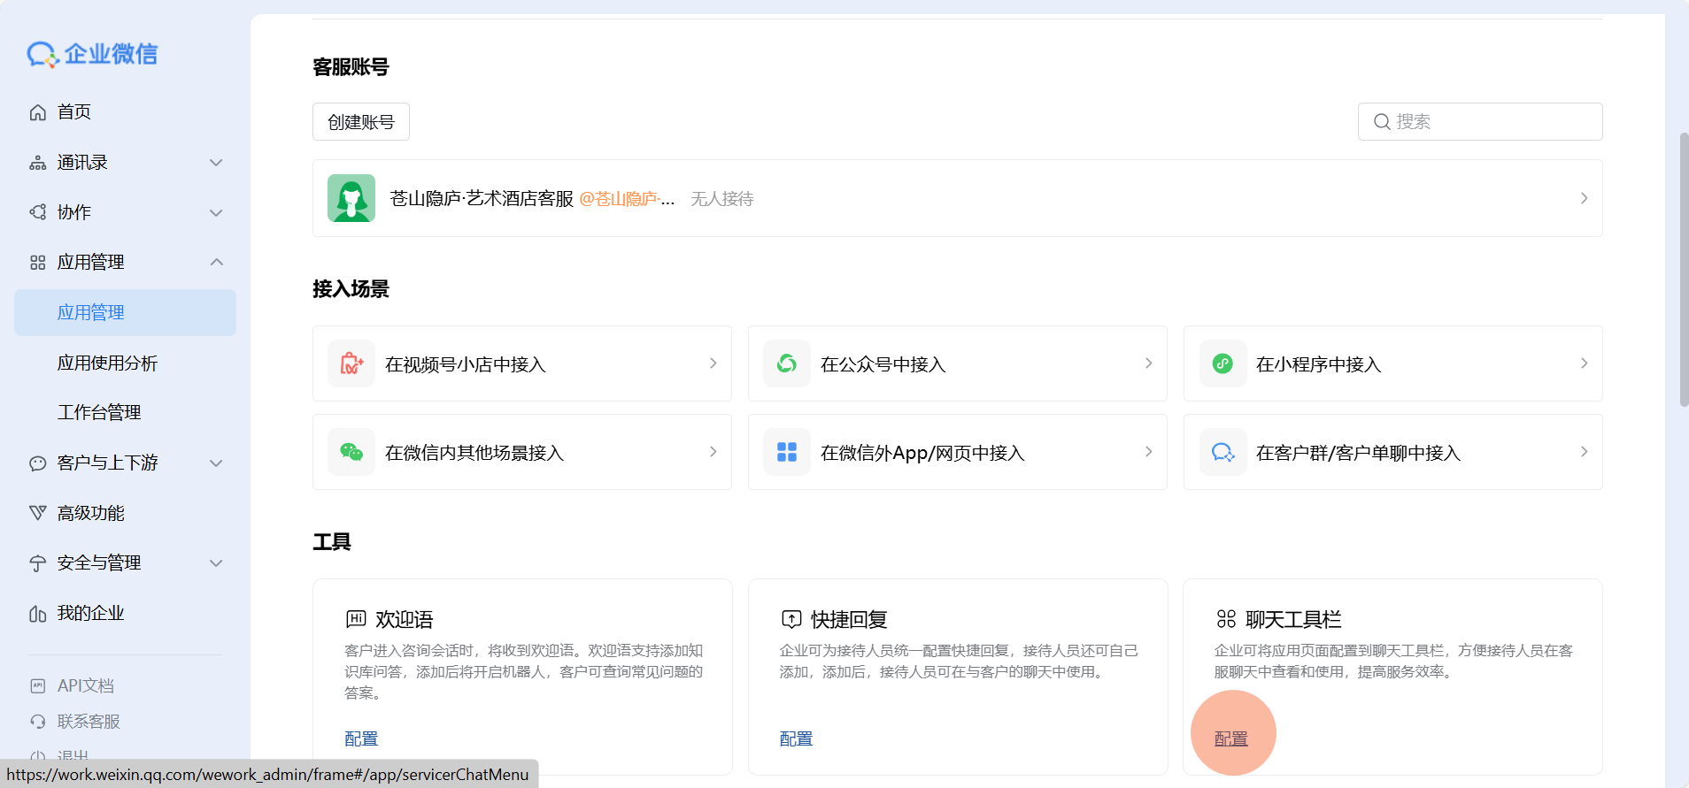Open 应用使用分析 in the sidebar

[107, 363]
